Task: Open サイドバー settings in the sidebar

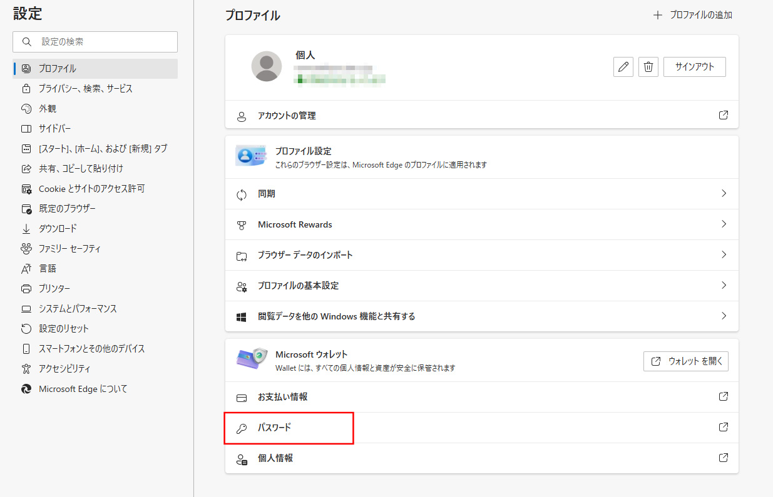Action: pyautogui.click(x=95, y=129)
